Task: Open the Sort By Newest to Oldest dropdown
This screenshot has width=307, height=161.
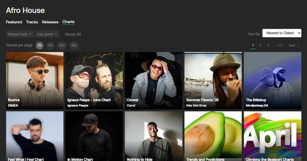Action: 282,33
